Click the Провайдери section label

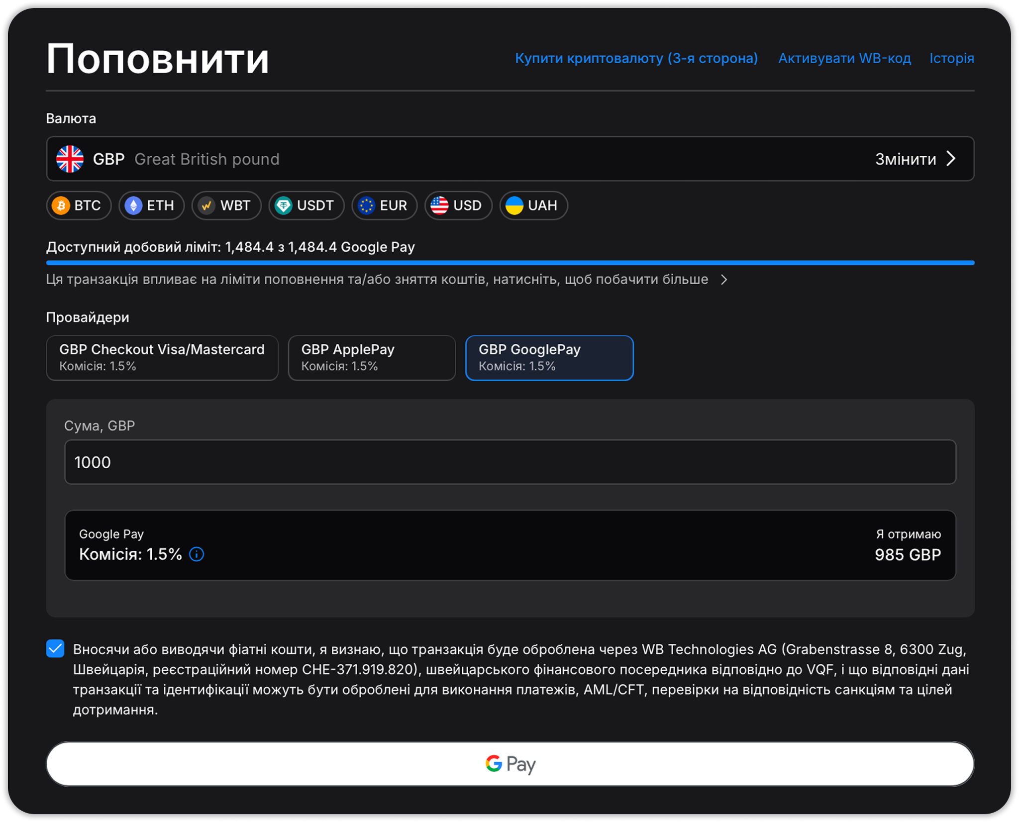pos(88,317)
